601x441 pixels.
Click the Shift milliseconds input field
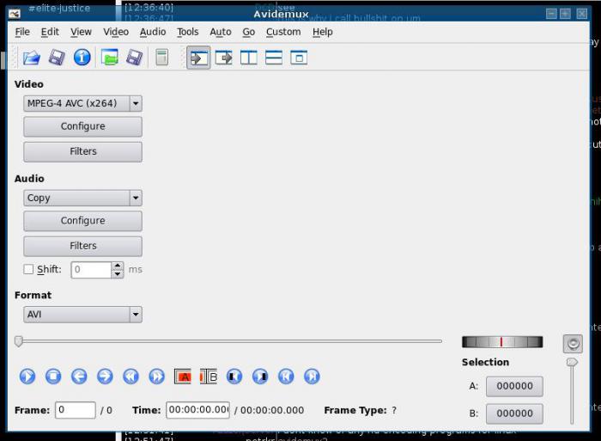91,270
